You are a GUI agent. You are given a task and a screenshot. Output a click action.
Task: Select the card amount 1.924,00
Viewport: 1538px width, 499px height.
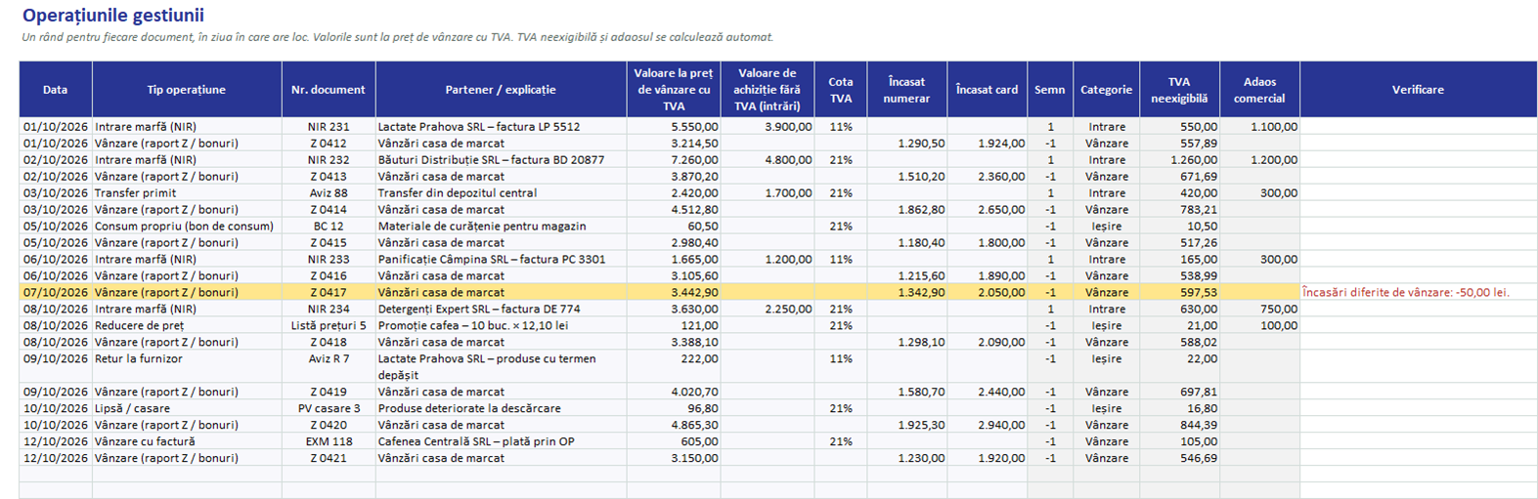pos(988,144)
